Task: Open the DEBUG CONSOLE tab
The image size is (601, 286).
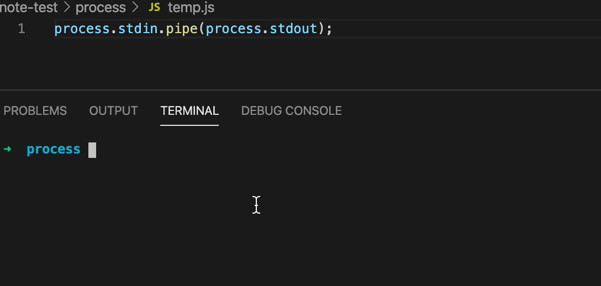Action: [291, 110]
